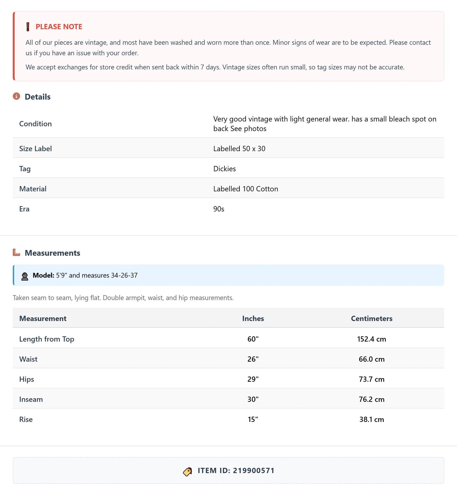Click the price tag icon beside Item ID
457x495 pixels.
tap(188, 472)
